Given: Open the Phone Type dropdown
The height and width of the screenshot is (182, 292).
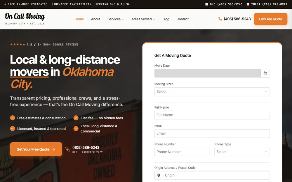Looking at the screenshot, I should 242,152.
